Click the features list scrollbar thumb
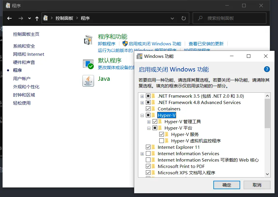 (267, 113)
